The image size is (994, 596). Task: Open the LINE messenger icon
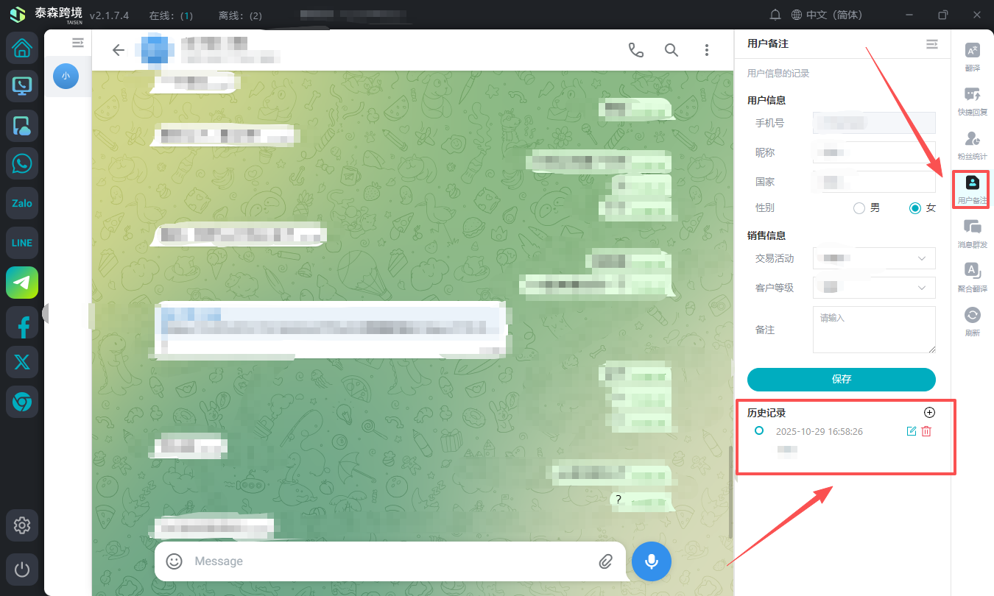point(22,243)
